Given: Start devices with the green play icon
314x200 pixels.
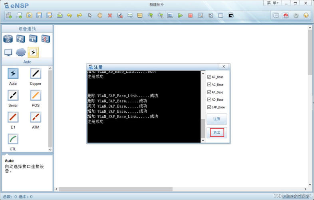Looking at the screenshot, I should (180, 16).
